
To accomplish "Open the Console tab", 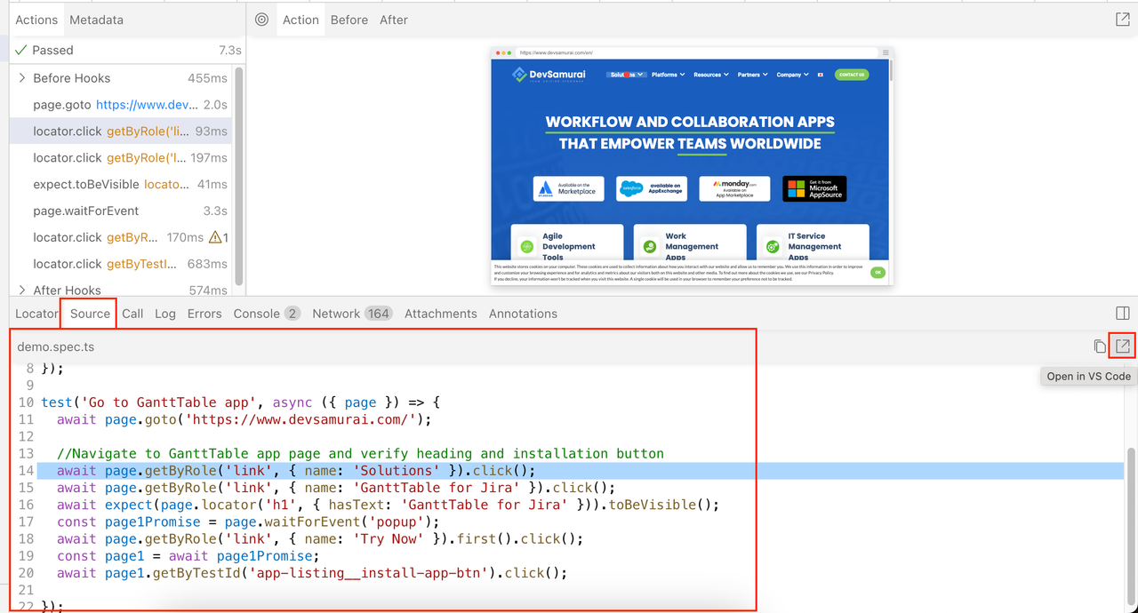I will (x=267, y=314).
